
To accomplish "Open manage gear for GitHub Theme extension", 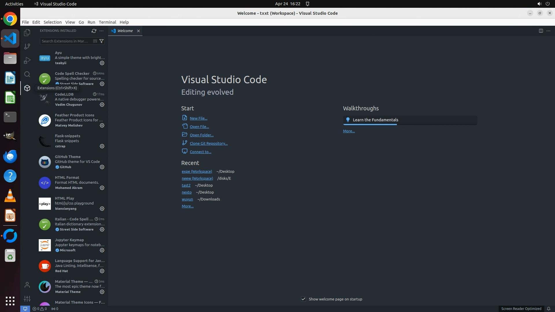I will (x=102, y=167).
